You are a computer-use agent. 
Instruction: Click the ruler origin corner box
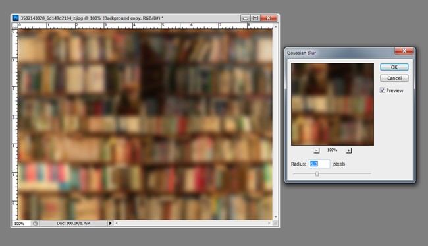[x=14, y=26]
